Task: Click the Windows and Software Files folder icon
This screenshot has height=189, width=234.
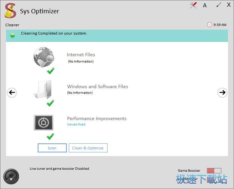Action: pos(43,90)
